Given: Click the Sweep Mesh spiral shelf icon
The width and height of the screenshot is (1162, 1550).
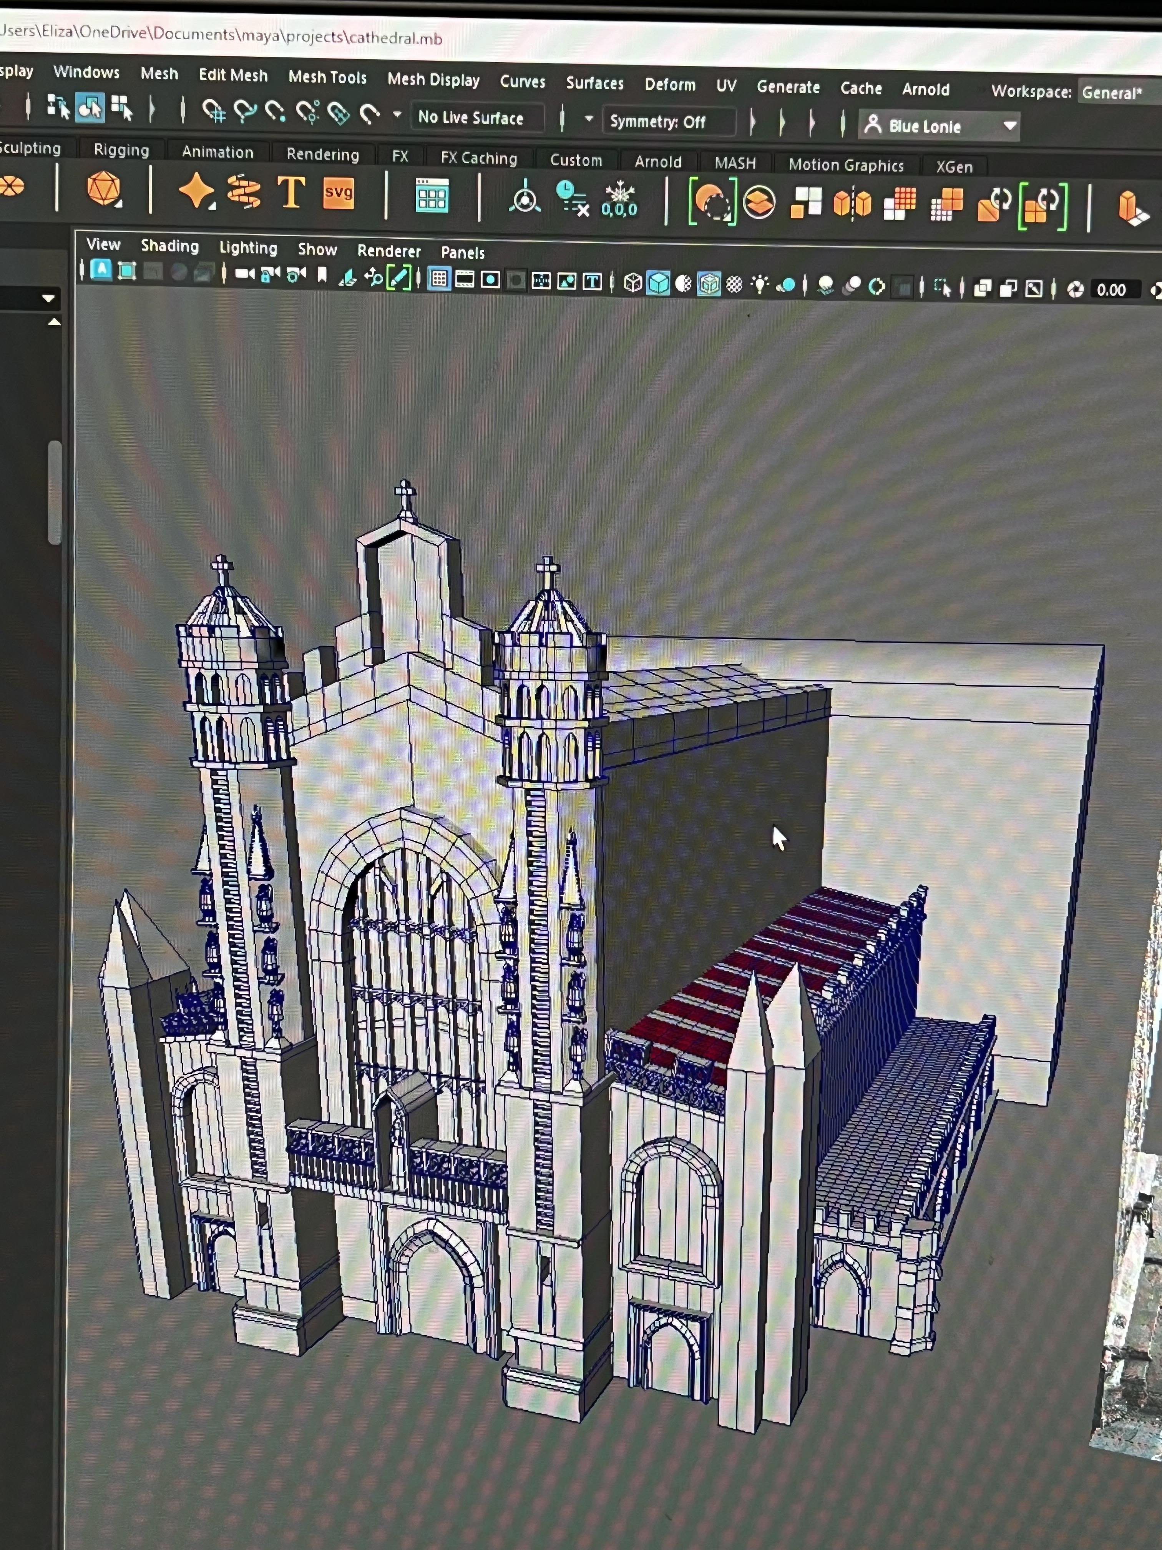Looking at the screenshot, I should click(x=244, y=192).
